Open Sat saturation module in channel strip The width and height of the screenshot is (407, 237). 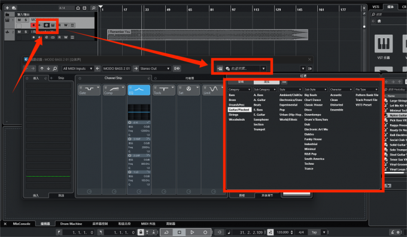pos(189,90)
